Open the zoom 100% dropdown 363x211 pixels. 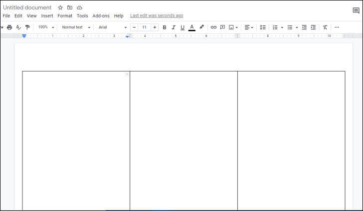(46, 27)
